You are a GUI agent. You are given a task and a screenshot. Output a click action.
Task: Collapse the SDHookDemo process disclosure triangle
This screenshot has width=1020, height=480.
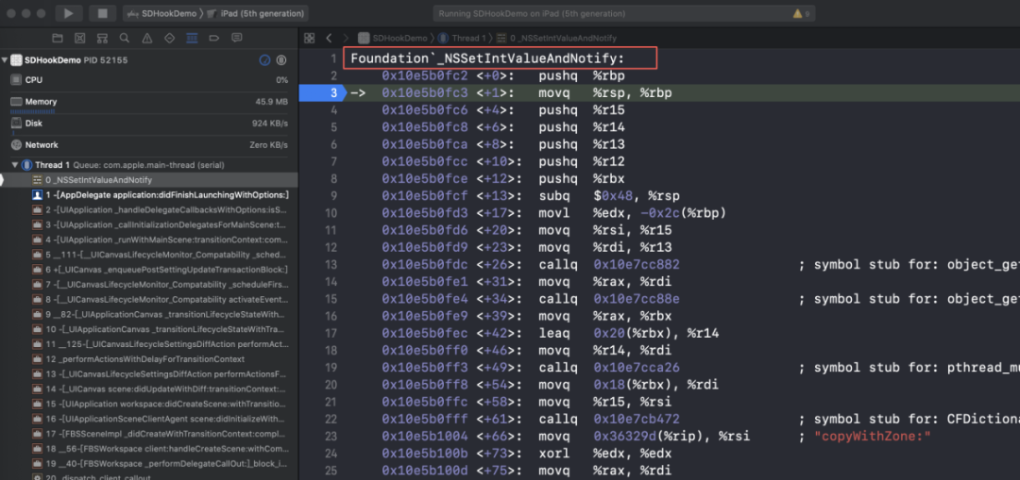[5, 60]
